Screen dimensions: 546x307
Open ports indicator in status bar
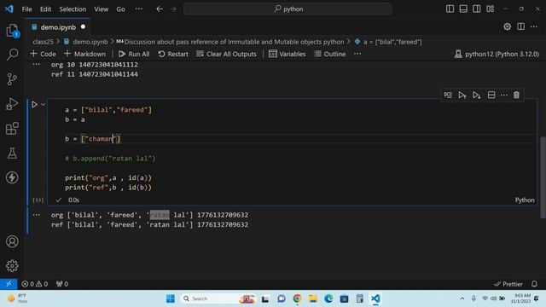tap(62, 284)
